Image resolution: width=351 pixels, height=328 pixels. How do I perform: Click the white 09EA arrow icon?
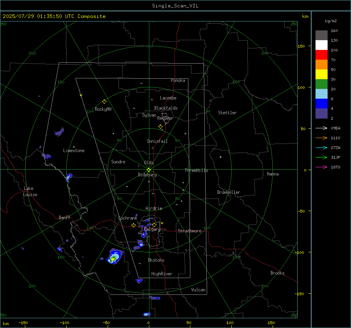coord(321,128)
